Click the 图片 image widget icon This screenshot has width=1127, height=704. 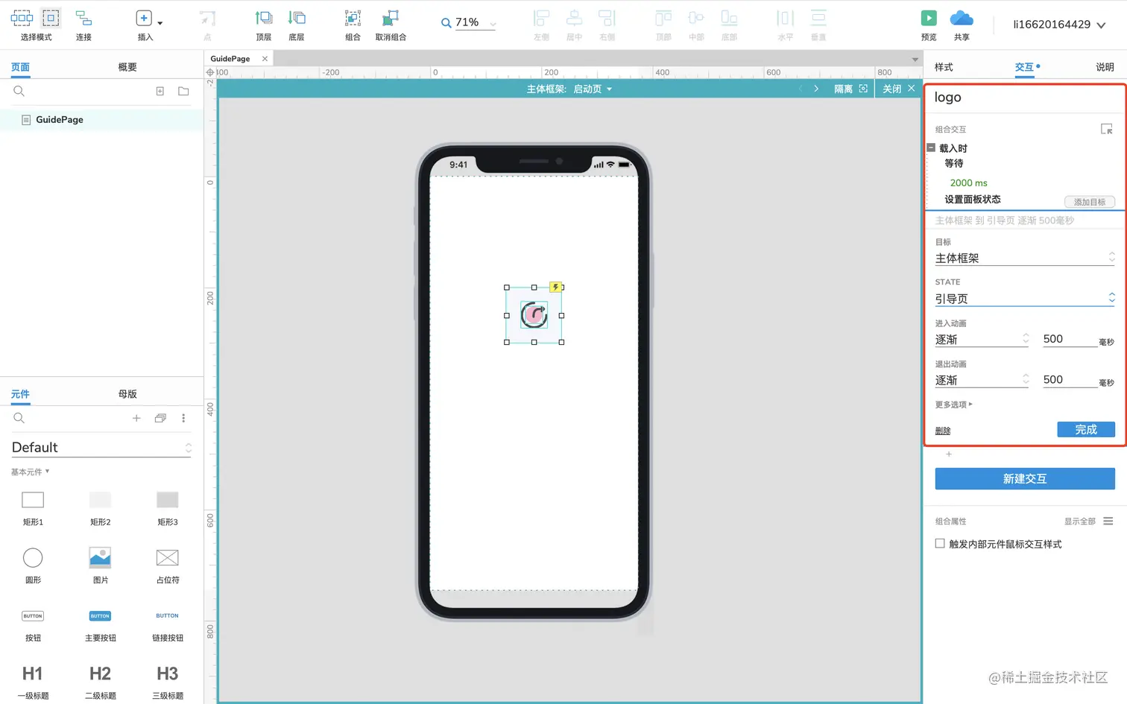(x=100, y=557)
